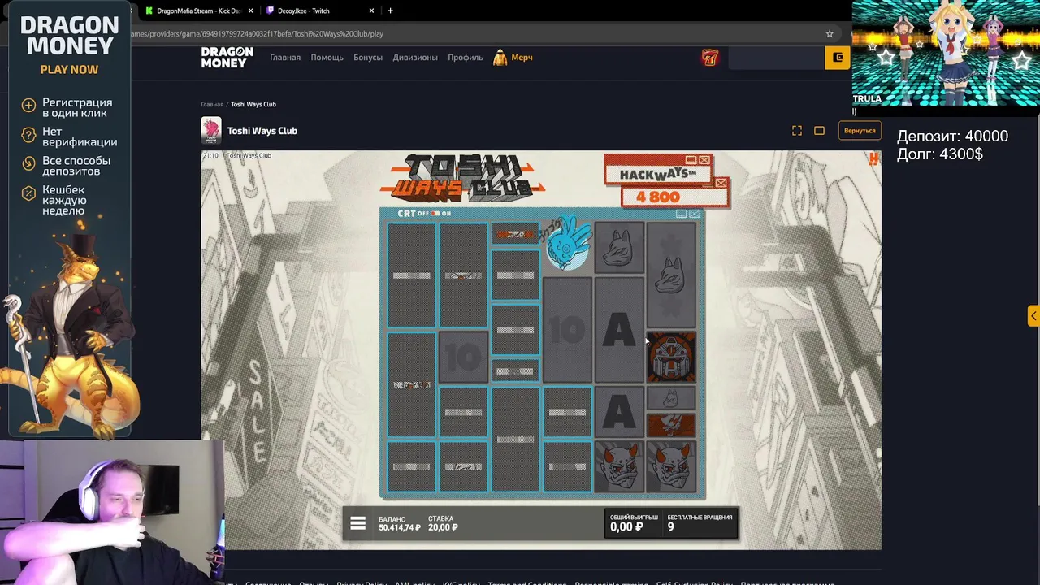Click the Вернуться button

860,131
